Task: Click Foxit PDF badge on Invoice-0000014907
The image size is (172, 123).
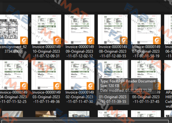Action: 157,40
